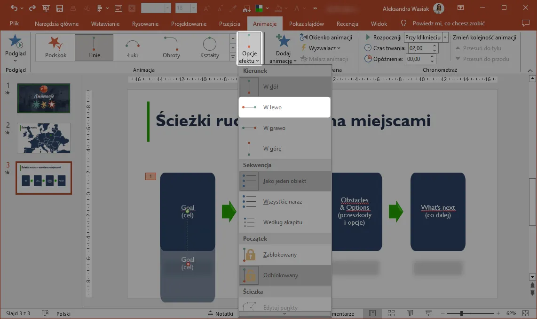The width and height of the screenshot is (537, 319).
Task: Click the save icon in quick access toolbar
Action: (60, 8)
